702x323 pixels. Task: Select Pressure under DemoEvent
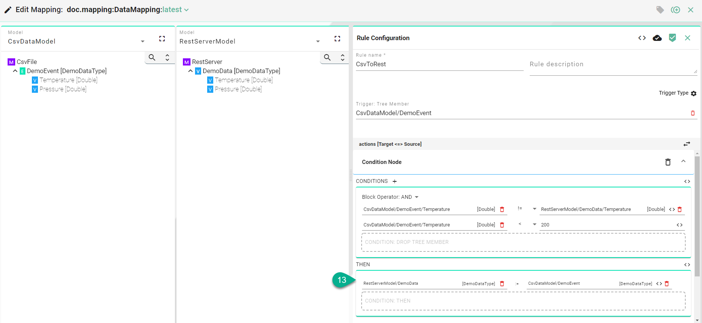(59, 89)
